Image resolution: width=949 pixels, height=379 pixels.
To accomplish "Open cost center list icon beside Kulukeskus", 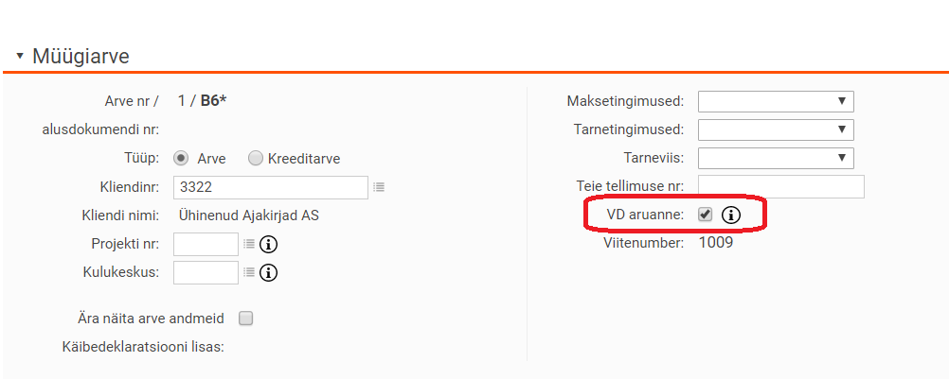I will tap(249, 272).
